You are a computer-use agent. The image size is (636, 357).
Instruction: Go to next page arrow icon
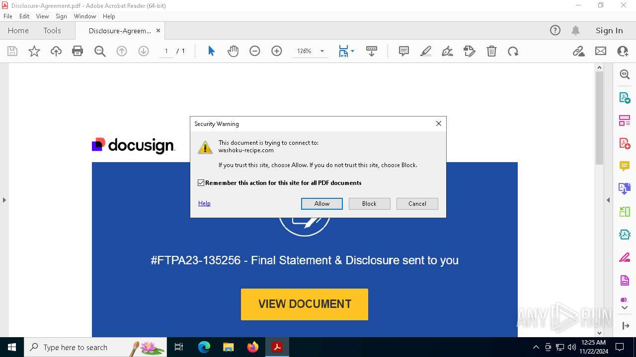click(x=144, y=51)
